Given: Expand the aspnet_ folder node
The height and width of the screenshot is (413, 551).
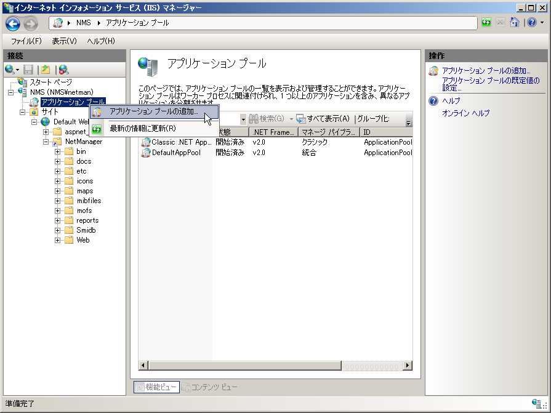Looking at the screenshot, I should tap(46, 132).
